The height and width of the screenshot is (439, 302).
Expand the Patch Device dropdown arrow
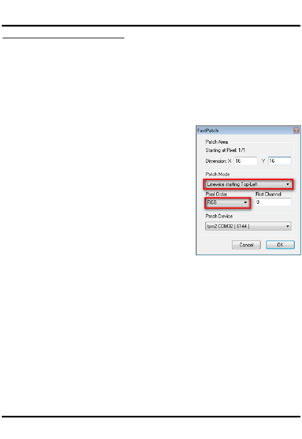[x=288, y=226]
